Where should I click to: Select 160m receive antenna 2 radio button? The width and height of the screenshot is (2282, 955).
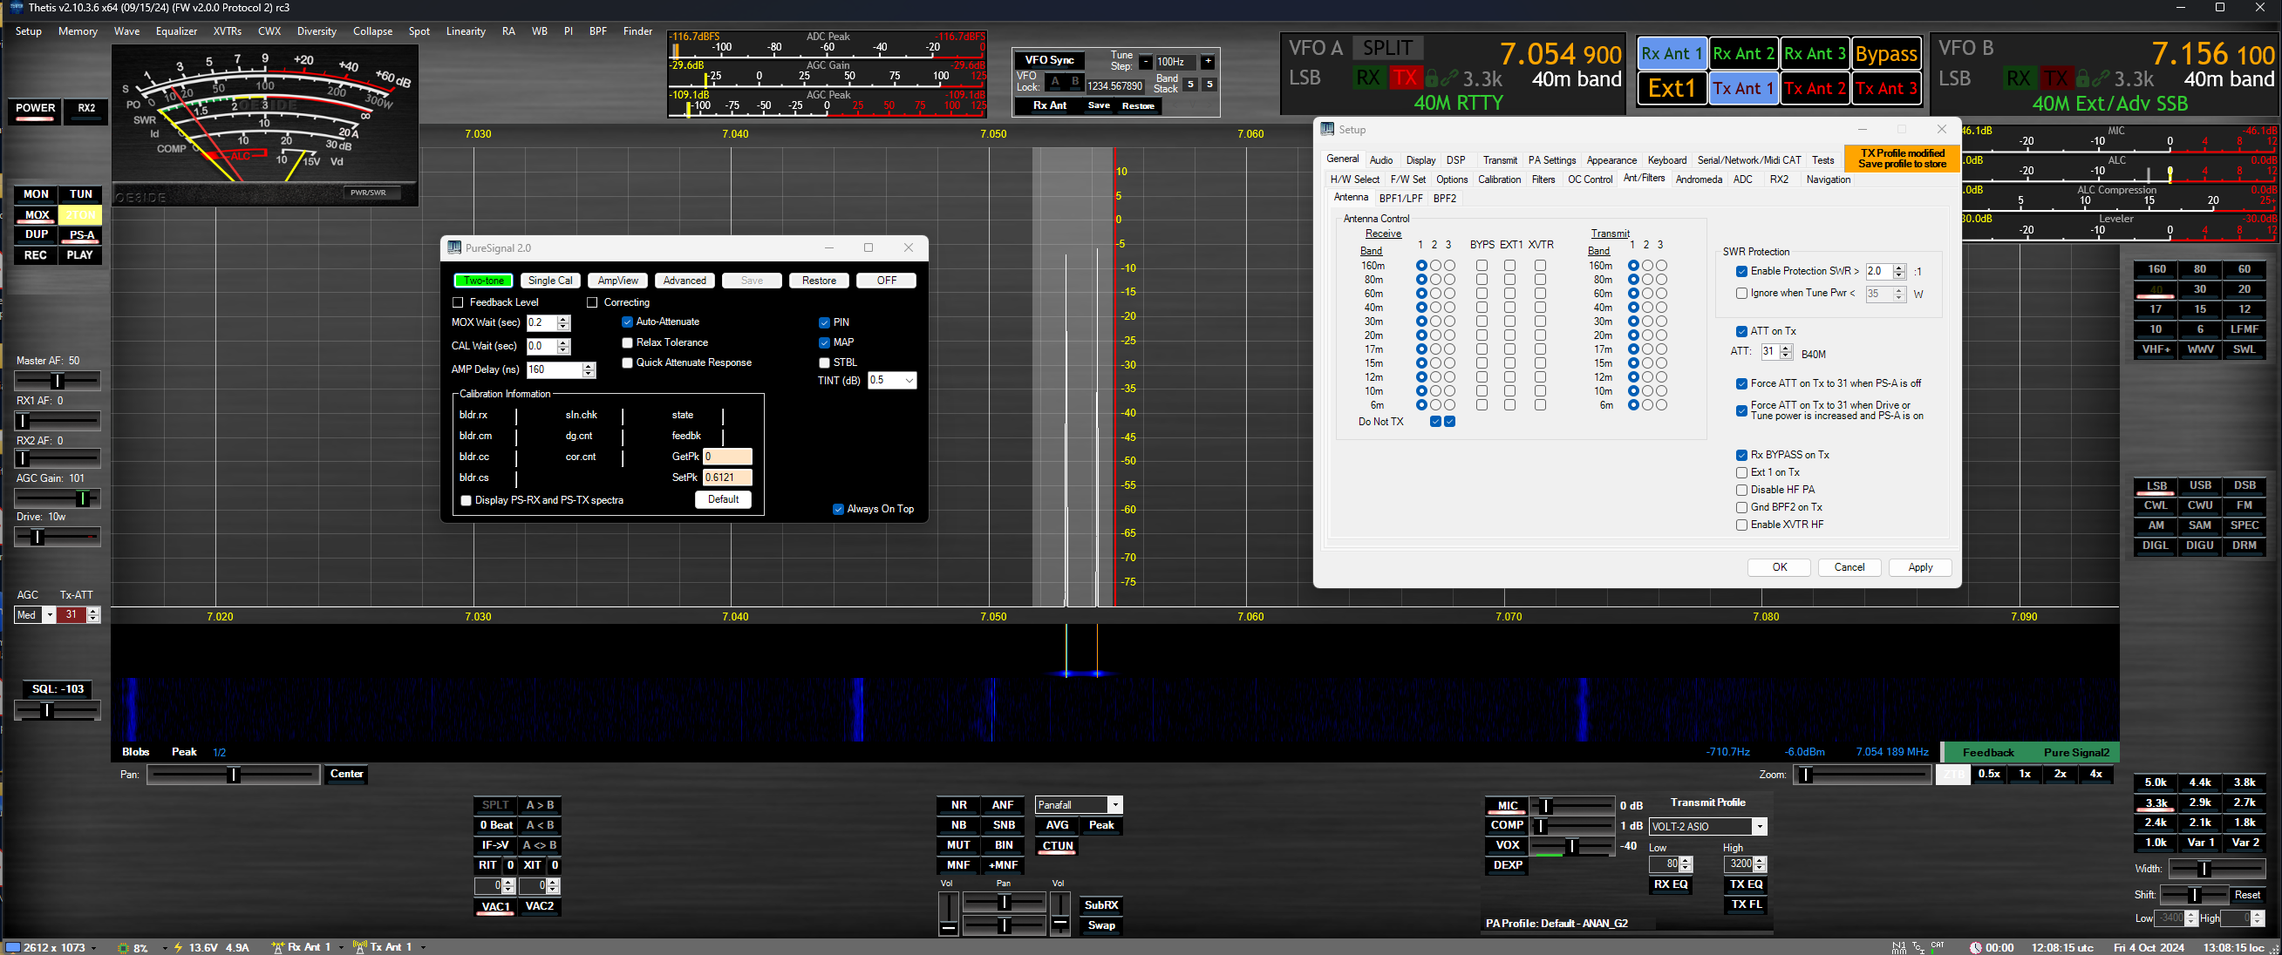(x=1435, y=266)
